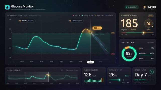Viewport: 161px width, 90px height.
Task: Click the 'TIME IN RANGE' heading
Action: [128, 42]
